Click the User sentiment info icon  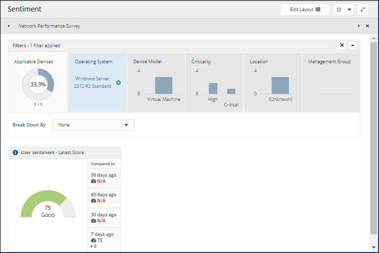tap(15, 153)
